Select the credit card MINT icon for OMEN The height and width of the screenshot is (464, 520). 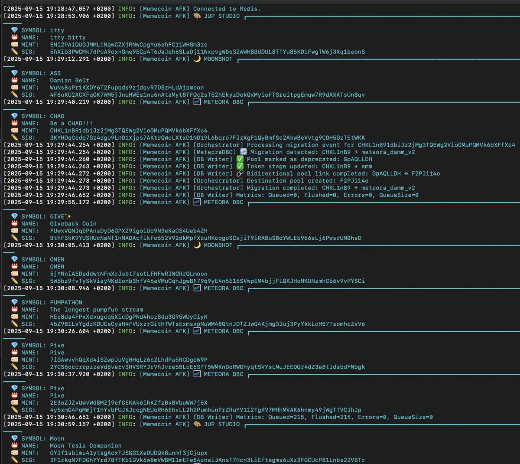click(16, 274)
